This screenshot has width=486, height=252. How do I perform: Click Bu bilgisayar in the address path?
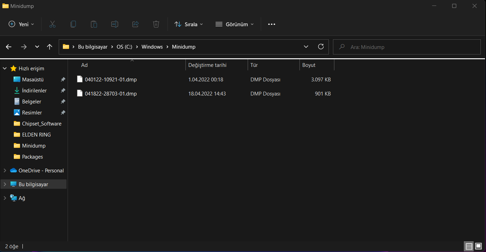click(92, 47)
